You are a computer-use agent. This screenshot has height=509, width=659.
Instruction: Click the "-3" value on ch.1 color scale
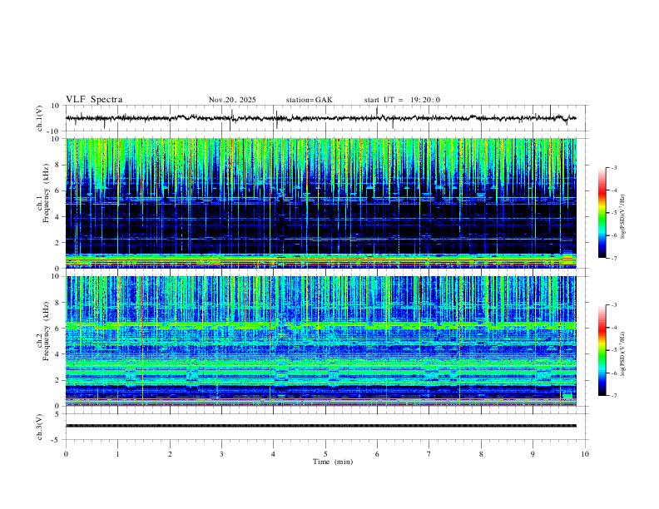(x=613, y=168)
